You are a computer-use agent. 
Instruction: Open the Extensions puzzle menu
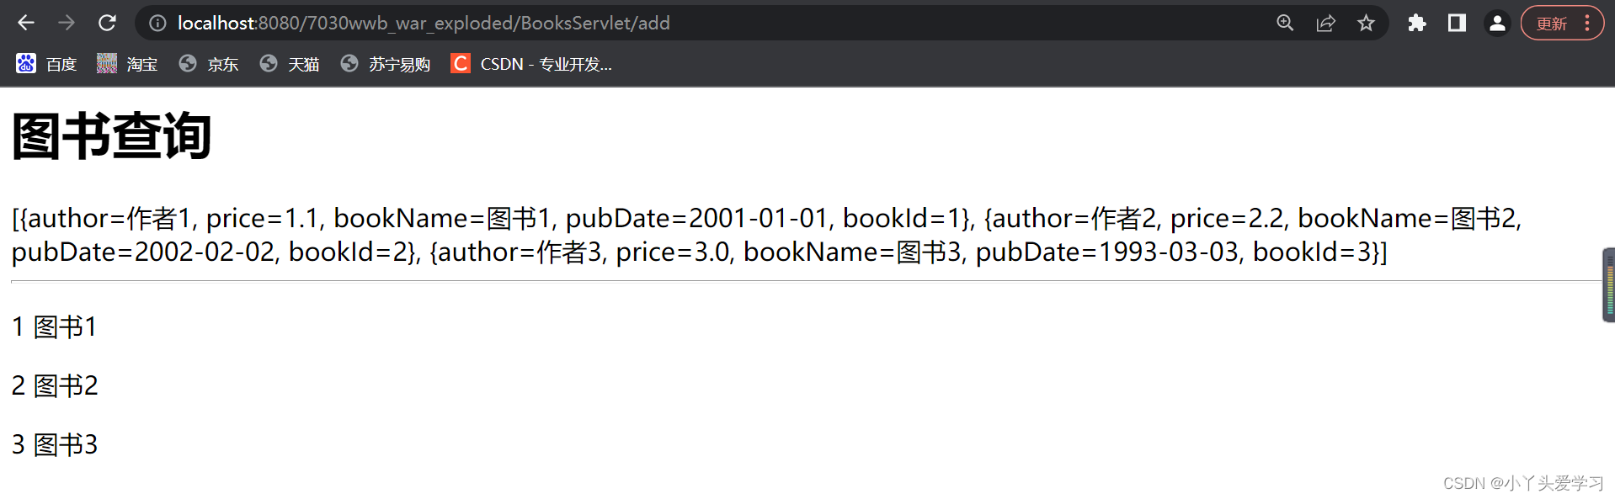(x=1417, y=23)
